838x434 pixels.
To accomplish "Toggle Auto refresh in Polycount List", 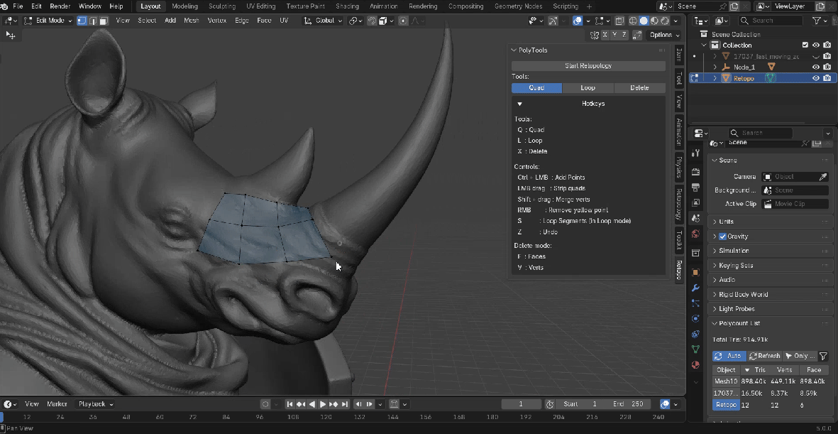I will (729, 356).
